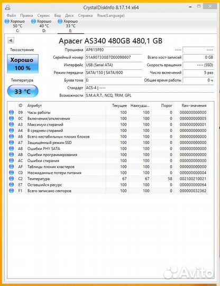Image resolution: width=220 pixels, height=286 pixels.
Task: Click the Буква тома field E:
Action: (x=114, y=80)
